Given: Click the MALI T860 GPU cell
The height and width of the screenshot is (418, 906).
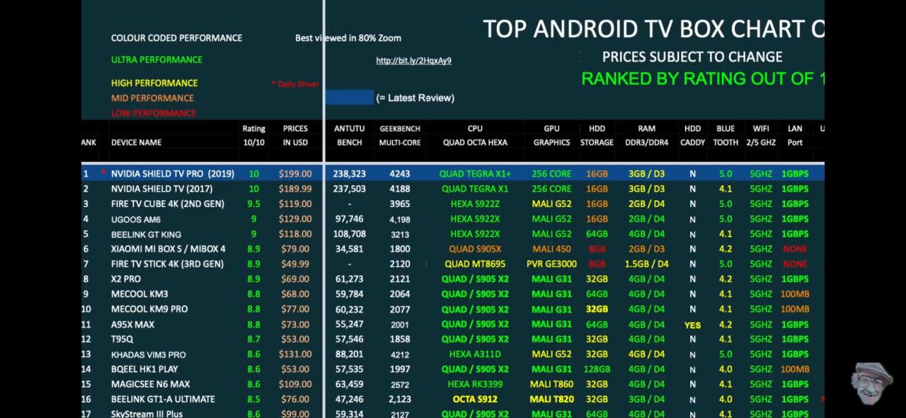Looking at the screenshot, I should pyautogui.click(x=551, y=384).
